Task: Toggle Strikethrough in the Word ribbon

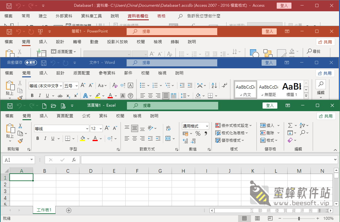Action: click(x=60, y=96)
